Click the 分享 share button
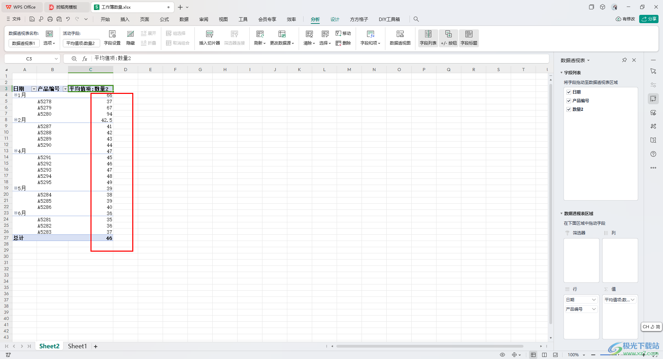 [649, 19]
